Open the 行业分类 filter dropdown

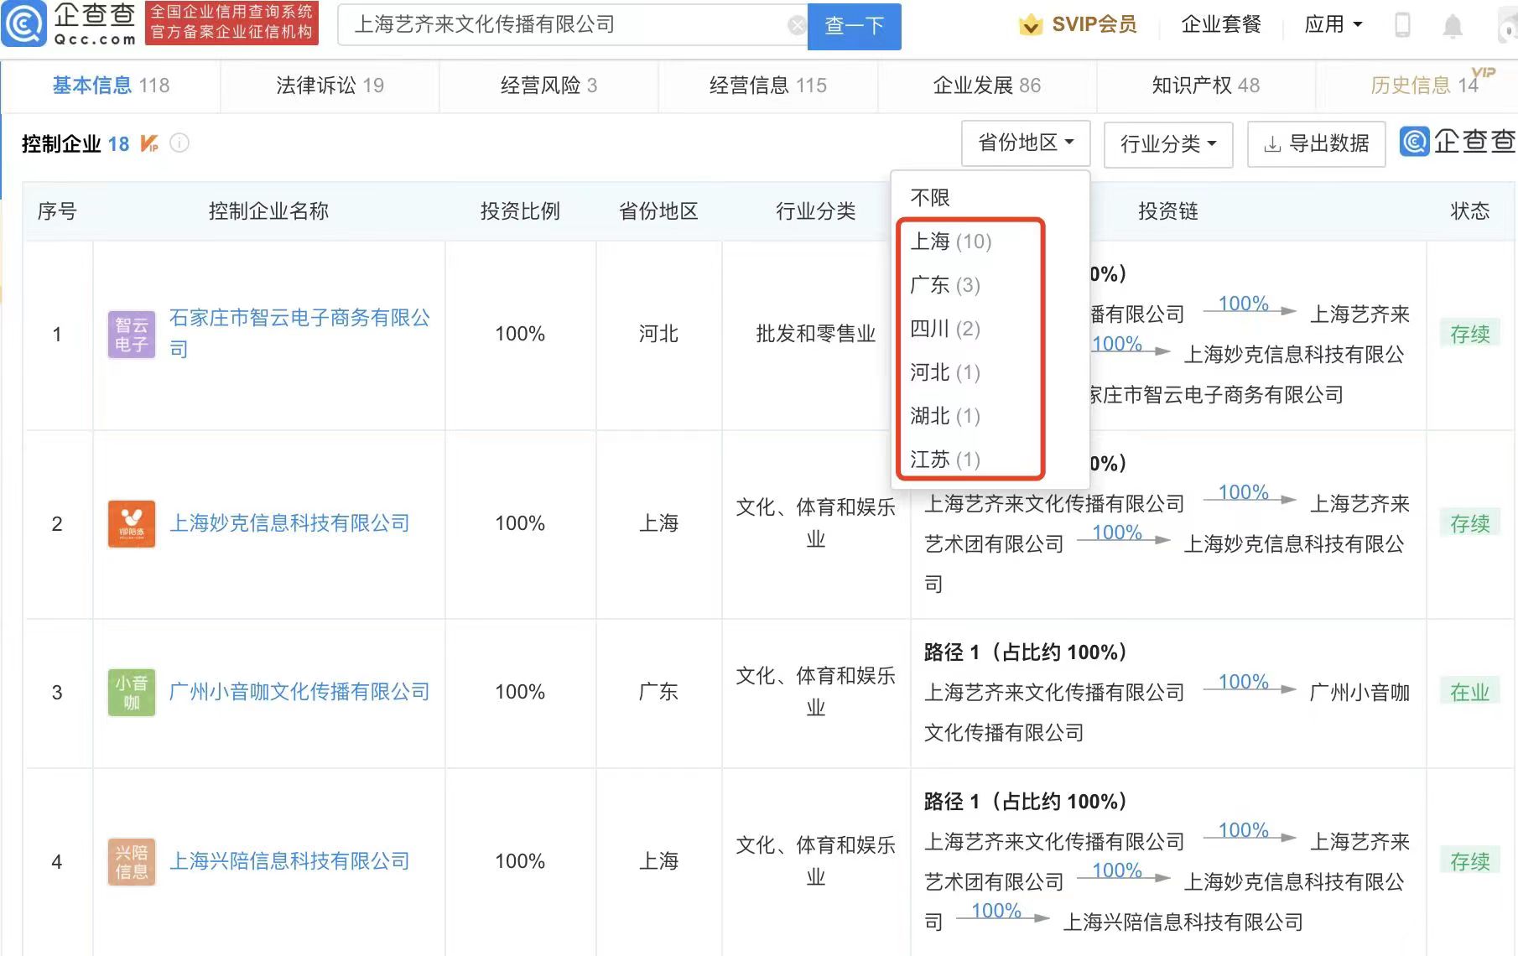tap(1168, 144)
